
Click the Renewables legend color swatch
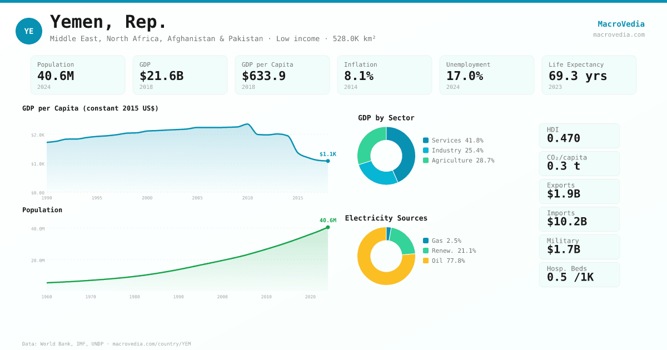[426, 251]
